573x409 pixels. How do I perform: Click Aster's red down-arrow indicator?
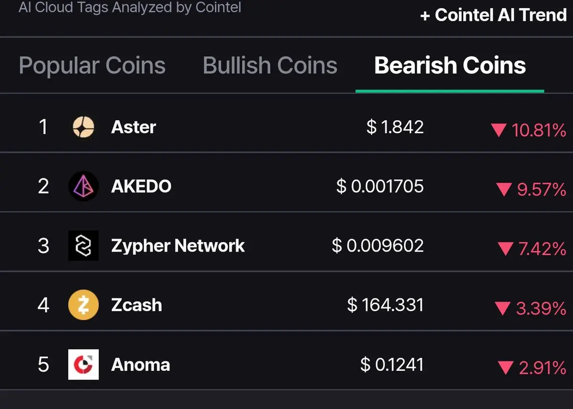tap(499, 130)
